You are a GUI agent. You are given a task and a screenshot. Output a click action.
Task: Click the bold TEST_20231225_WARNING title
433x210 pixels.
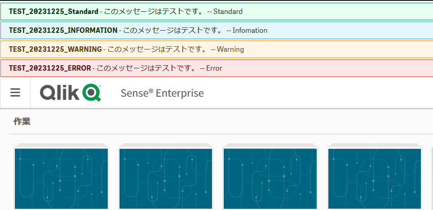[55, 49]
